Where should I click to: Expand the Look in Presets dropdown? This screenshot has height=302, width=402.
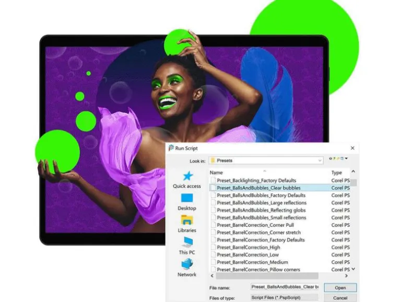(x=266, y=160)
